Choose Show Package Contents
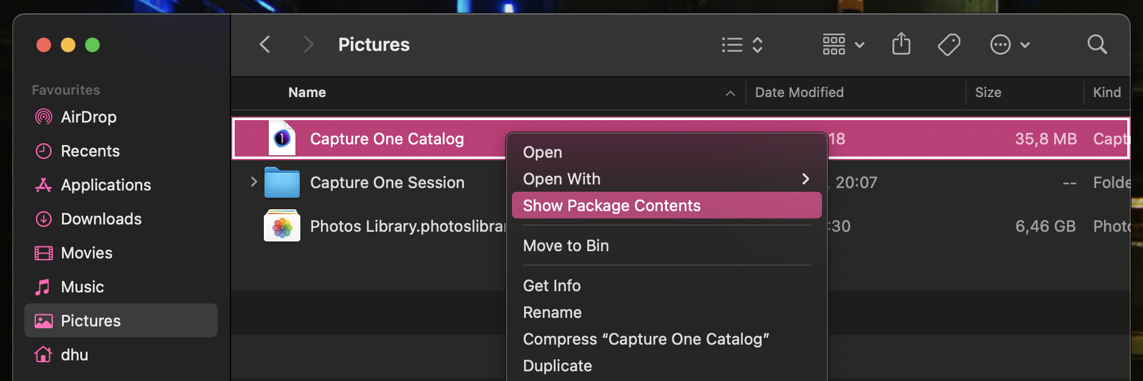This screenshot has height=381, width=1143. [x=612, y=206]
